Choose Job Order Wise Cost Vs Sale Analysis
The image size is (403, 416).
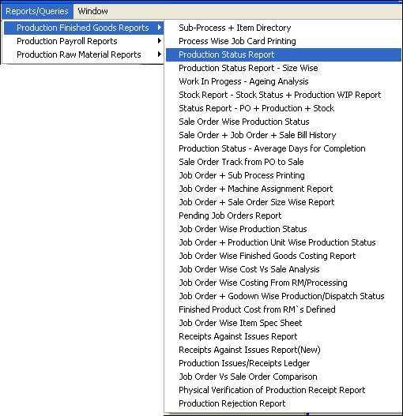pos(284,269)
